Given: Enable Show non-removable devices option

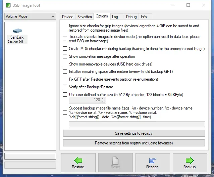Looking at the screenshot, I should (x=65, y=64).
